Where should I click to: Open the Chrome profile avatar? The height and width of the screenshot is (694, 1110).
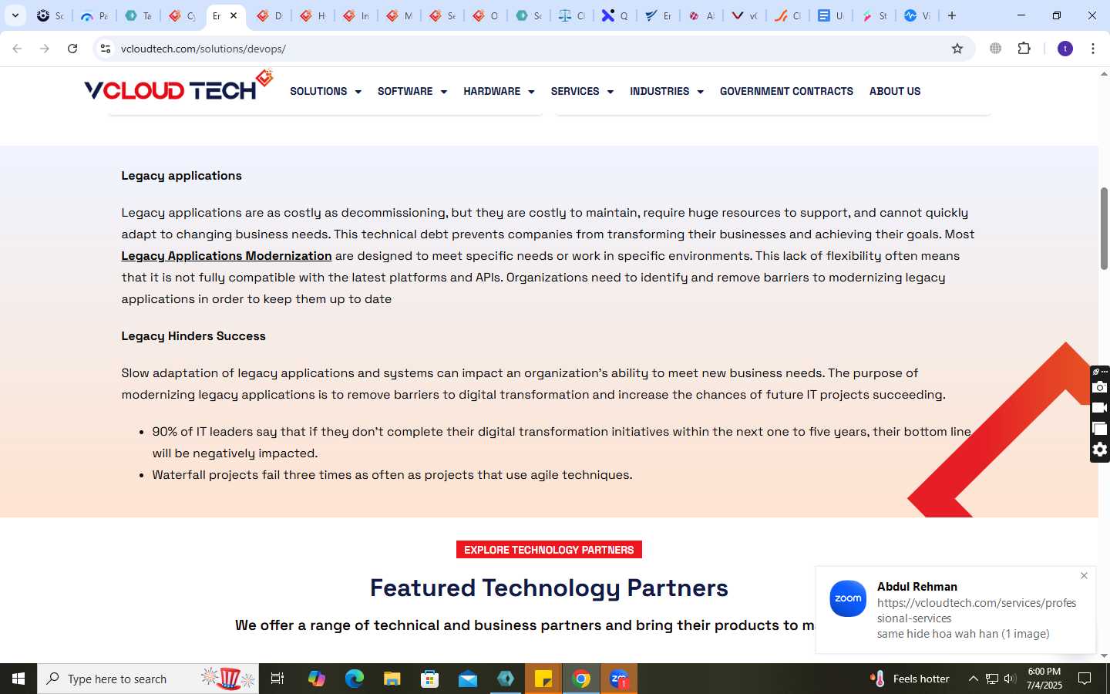coord(1065,49)
